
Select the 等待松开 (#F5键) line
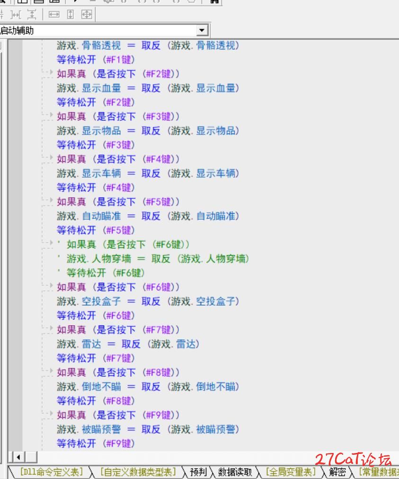point(96,230)
